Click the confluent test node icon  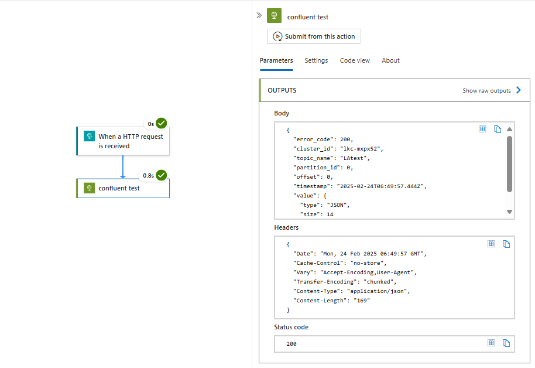tap(89, 188)
